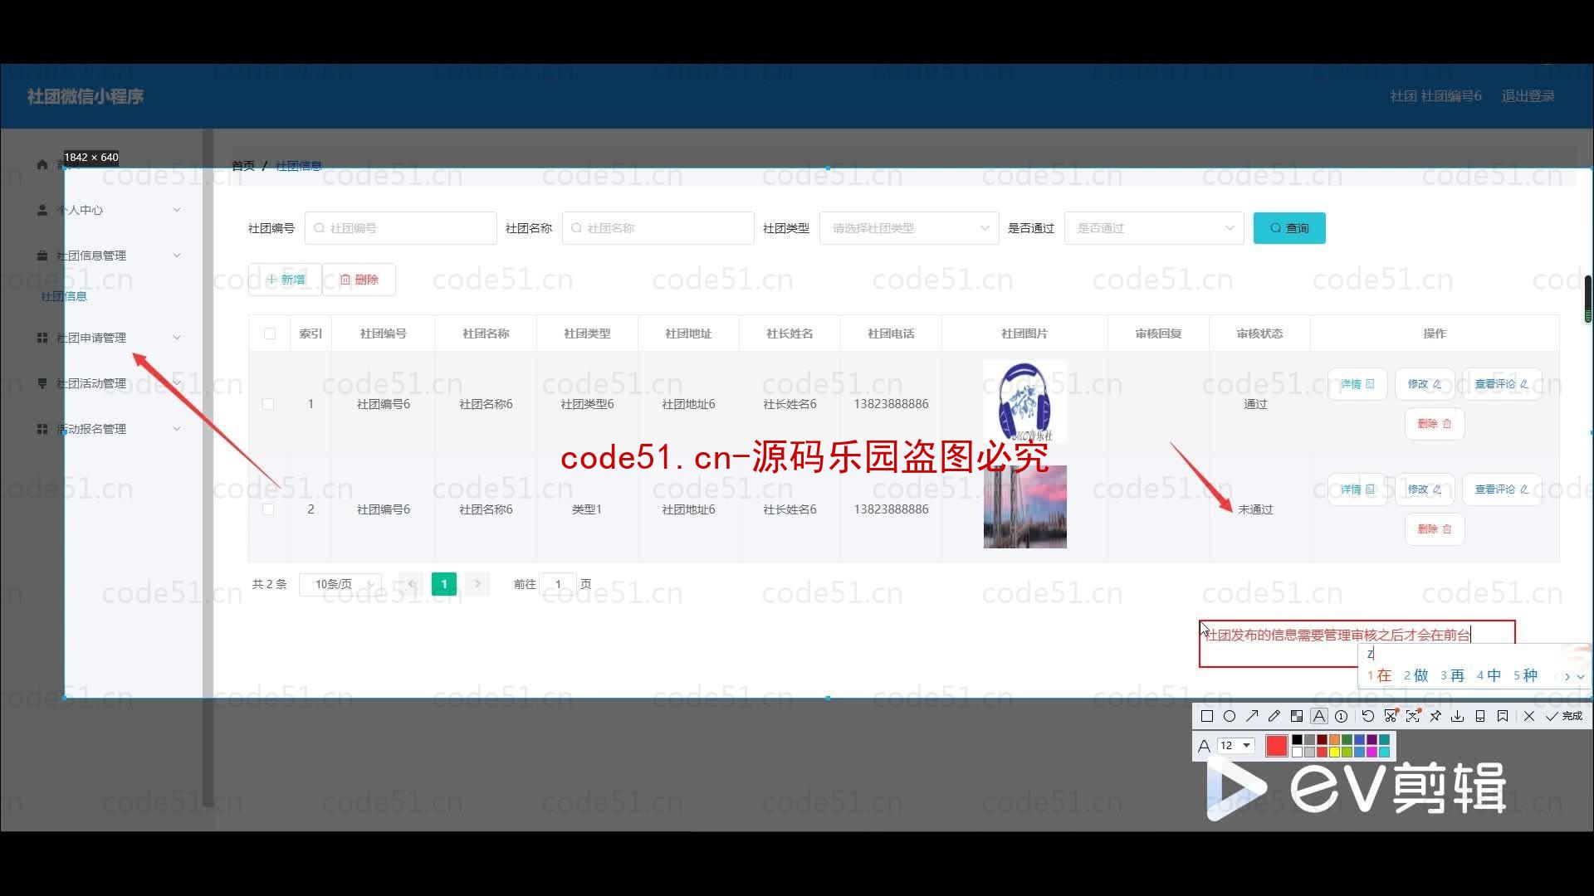The width and height of the screenshot is (1594, 896).
Task: Save screenshot with download icon
Action: [1458, 716]
